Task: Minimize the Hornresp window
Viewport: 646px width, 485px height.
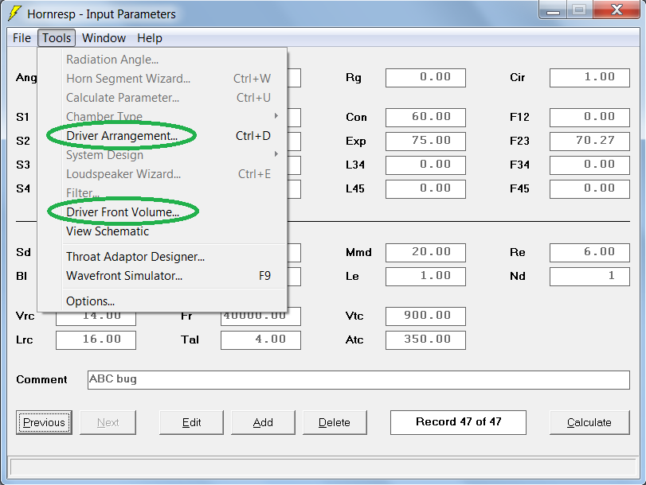Action: pyautogui.click(x=553, y=10)
